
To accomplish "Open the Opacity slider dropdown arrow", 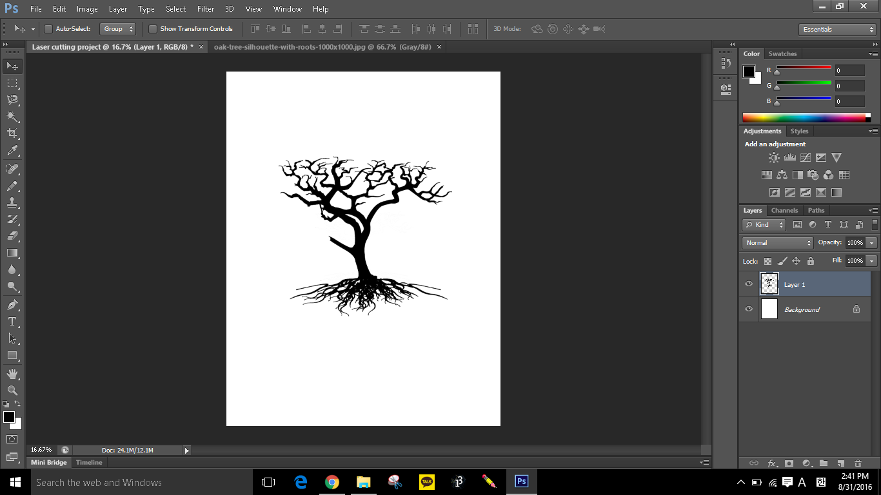I will [x=872, y=243].
